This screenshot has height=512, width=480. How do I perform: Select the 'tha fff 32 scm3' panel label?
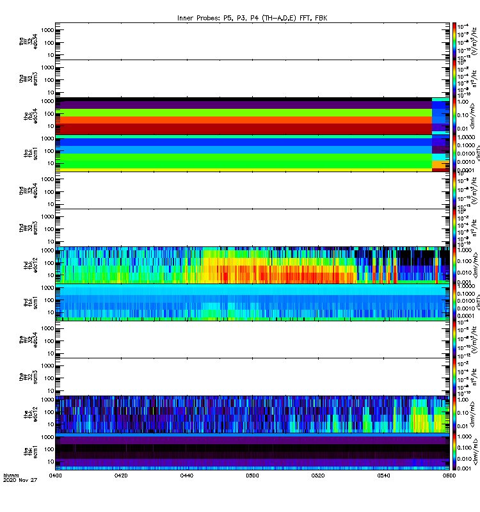pos(28,79)
